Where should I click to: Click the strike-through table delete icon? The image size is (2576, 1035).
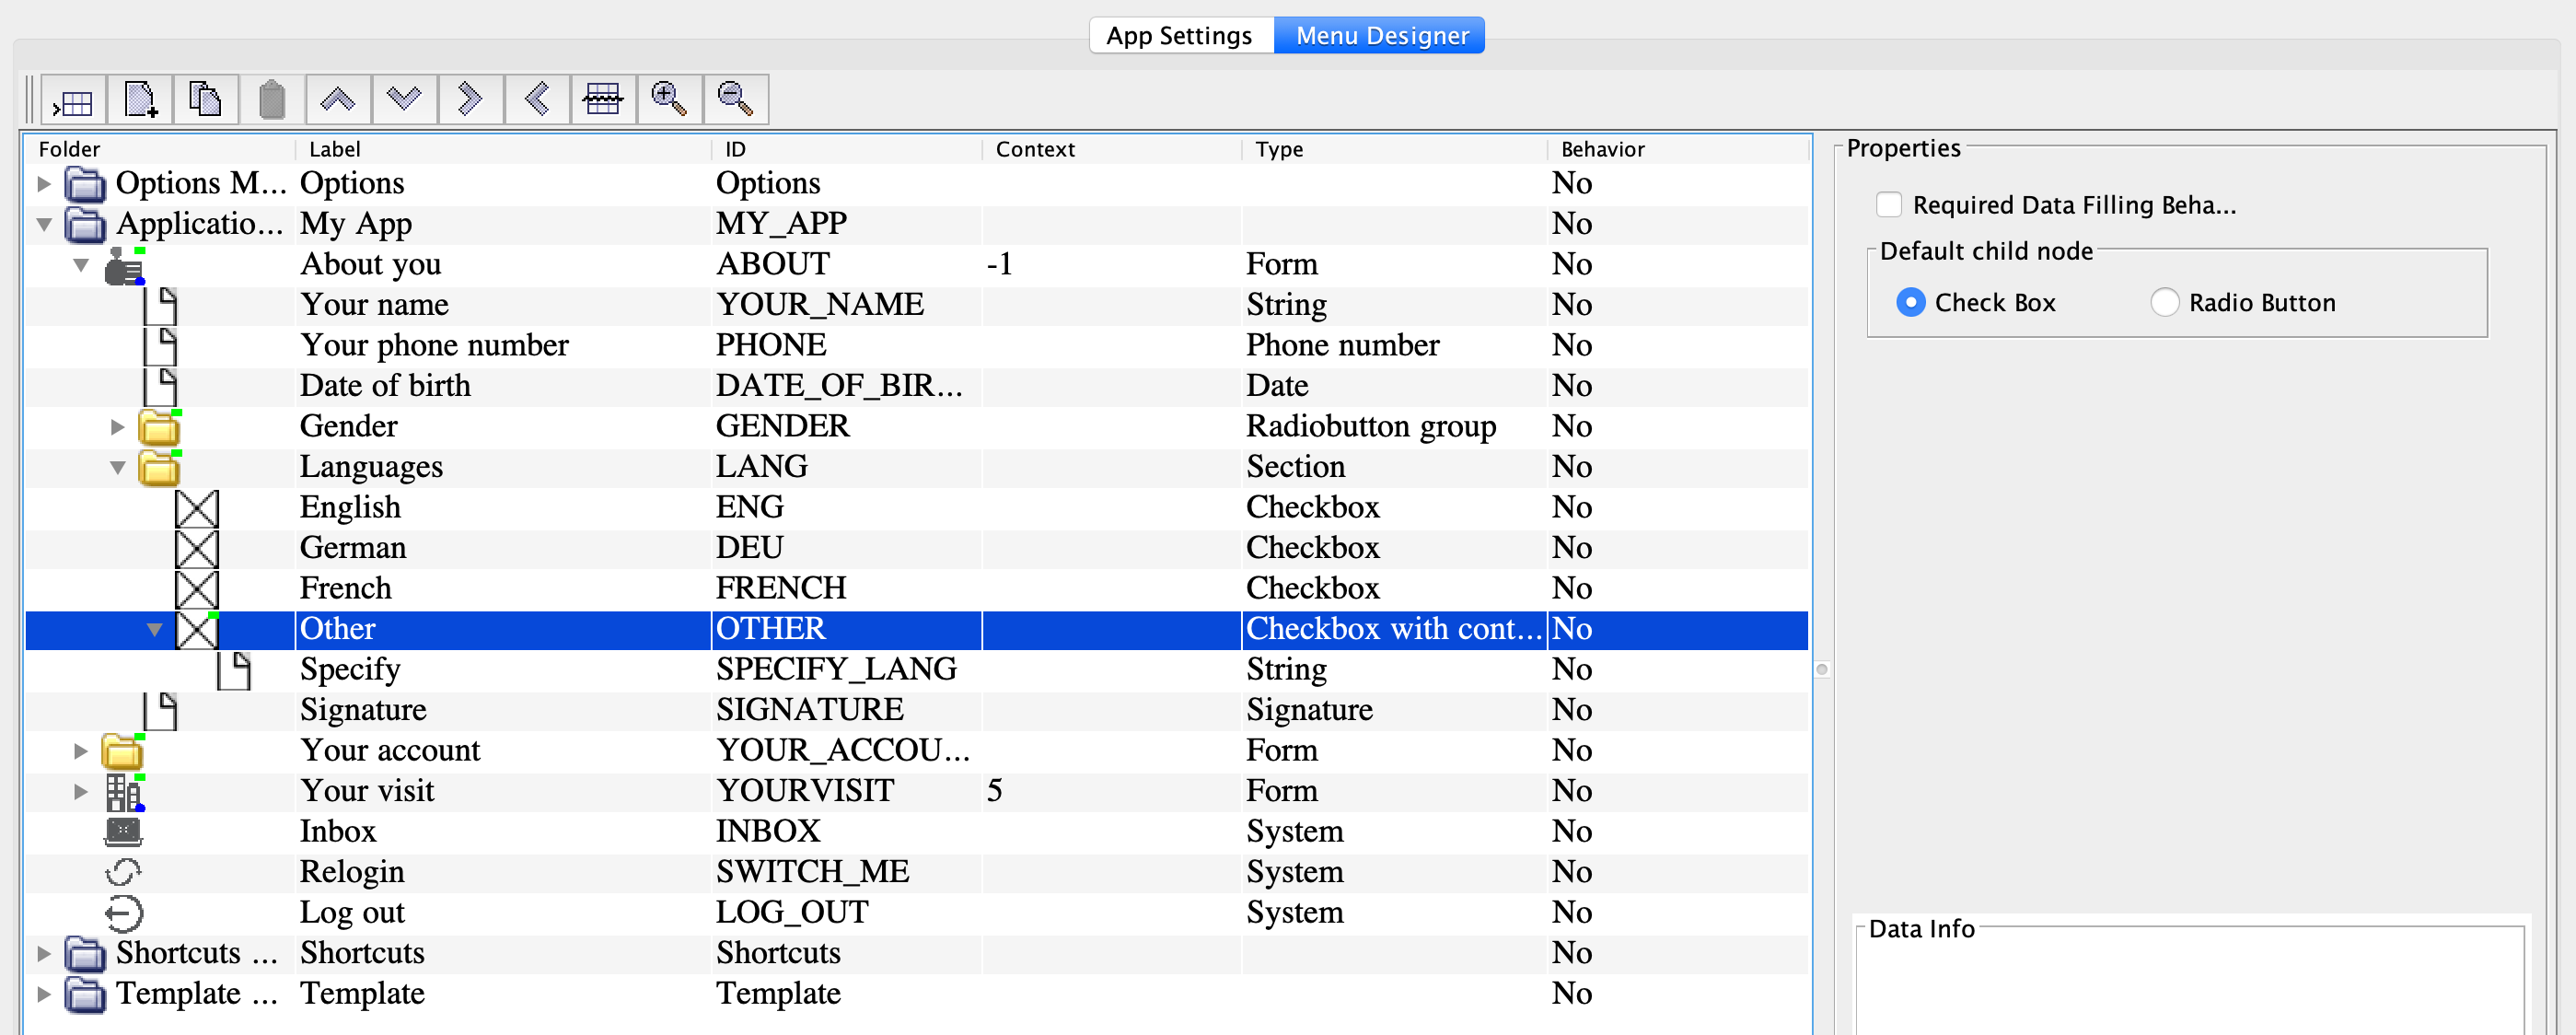(603, 100)
